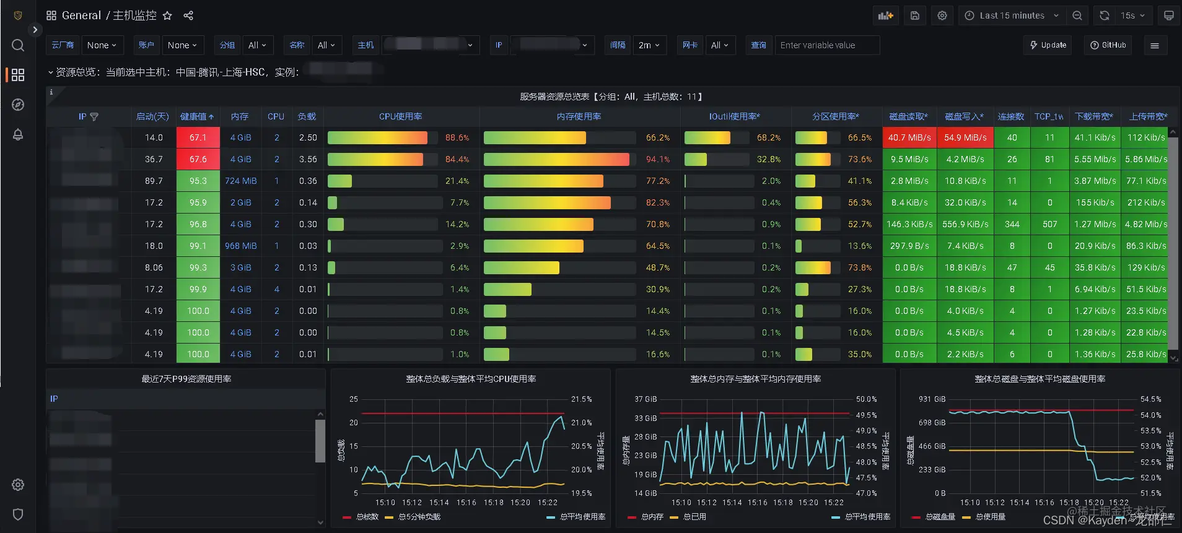Open the 分组 All dropdown

258,45
